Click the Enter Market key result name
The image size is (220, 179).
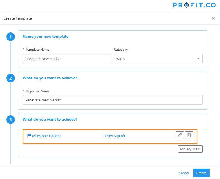point(115,136)
